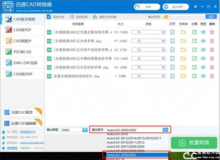Click the 加入VIP button

pyautogui.click(x=176, y=7)
